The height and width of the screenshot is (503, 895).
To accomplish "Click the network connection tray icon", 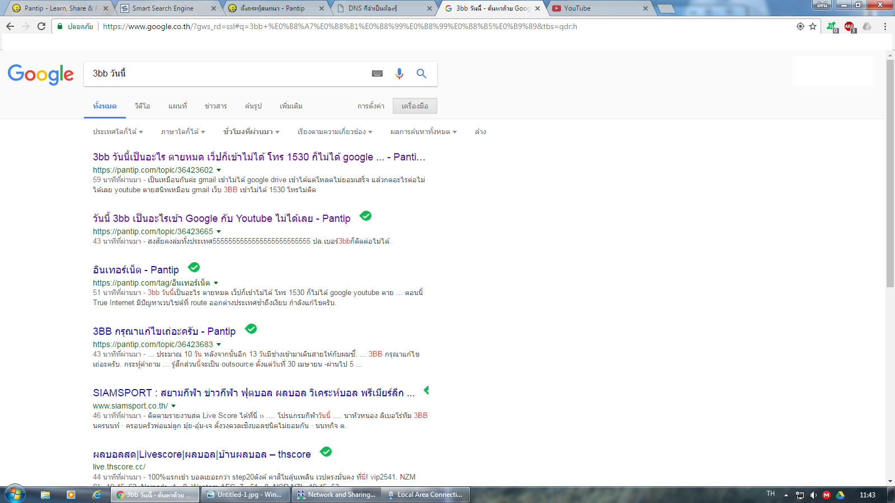I will [x=800, y=495].
